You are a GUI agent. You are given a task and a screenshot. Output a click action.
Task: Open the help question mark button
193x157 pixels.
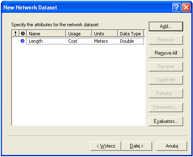tap(177, 7)
